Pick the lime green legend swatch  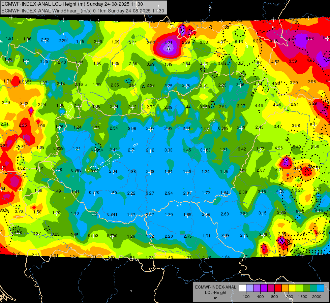299,288
